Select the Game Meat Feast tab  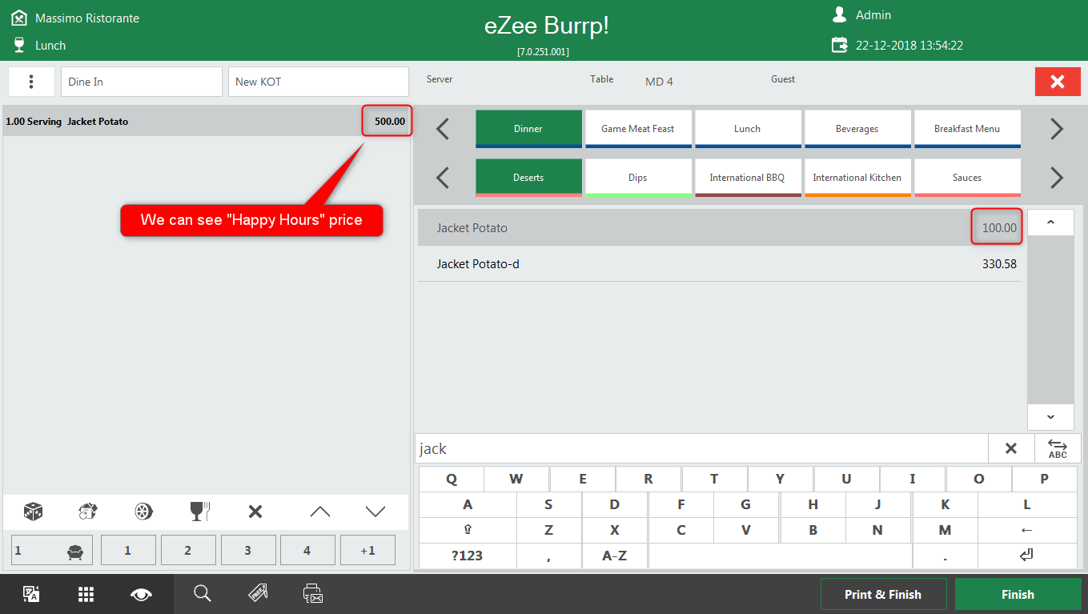tap(638, 129)
